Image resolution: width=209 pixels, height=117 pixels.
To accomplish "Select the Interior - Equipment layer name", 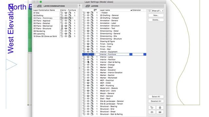I will point(109,52).
